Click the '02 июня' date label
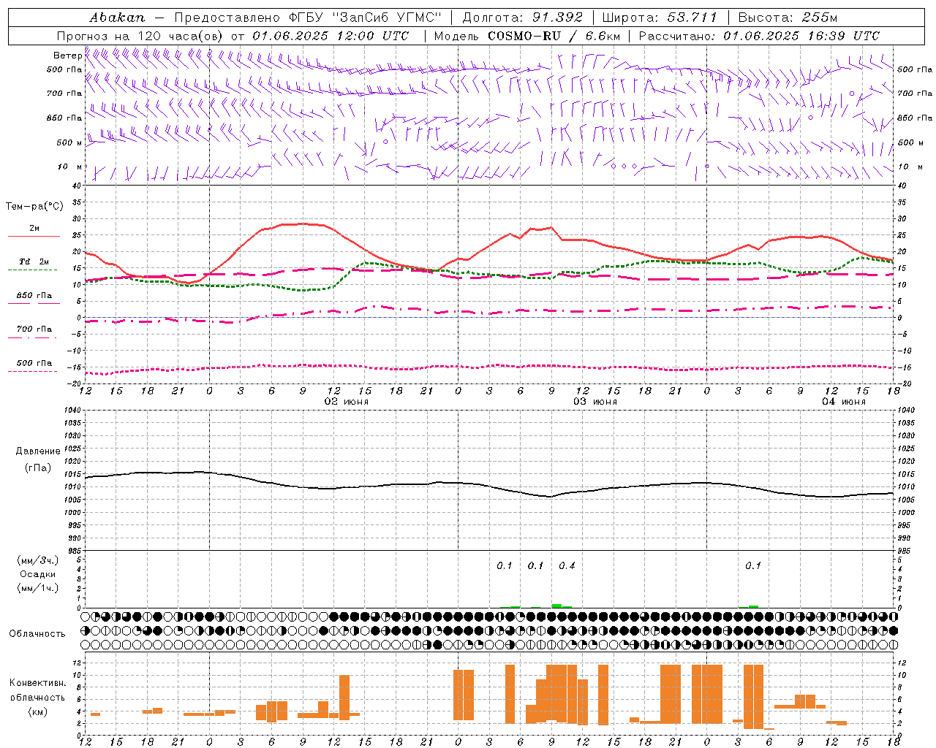Screen dimensions: 936x748 point(346,402)
